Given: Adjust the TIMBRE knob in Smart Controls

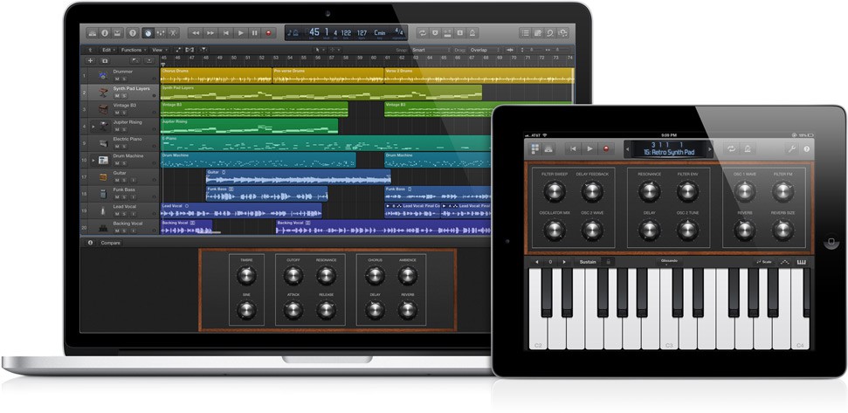Looking at the screenshot, I should (x=246, y=276).
